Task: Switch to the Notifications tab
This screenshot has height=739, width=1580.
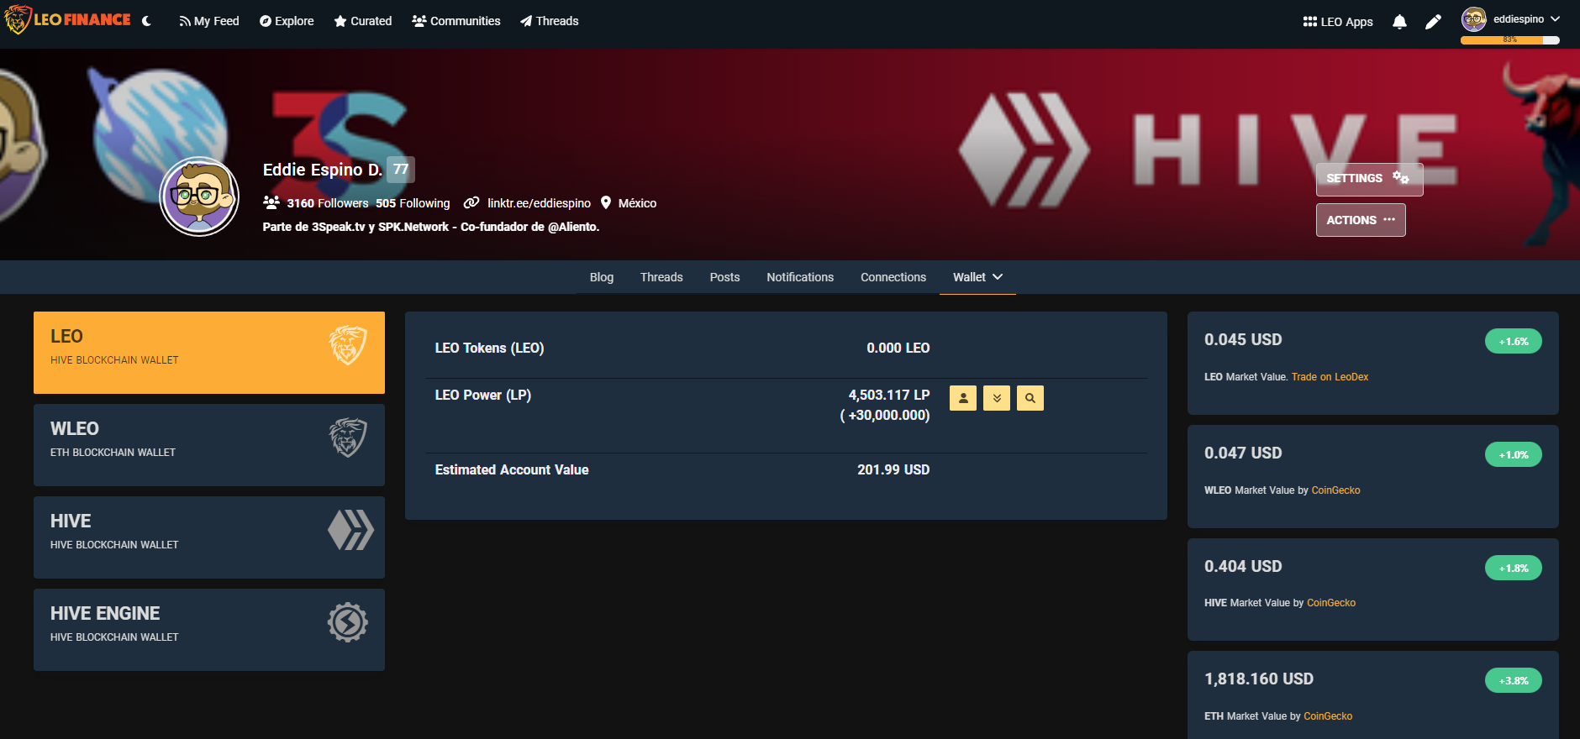Action: click(x=800, y=277)
